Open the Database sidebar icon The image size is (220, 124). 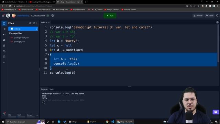coord(4,57)
